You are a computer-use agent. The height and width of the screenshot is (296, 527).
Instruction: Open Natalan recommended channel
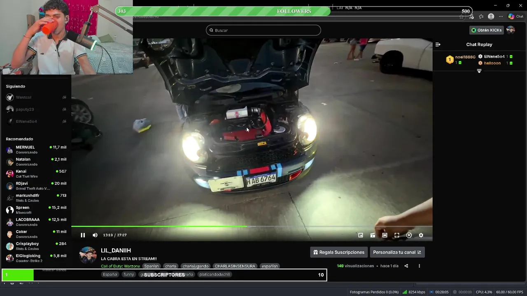(x=36, y=162)
